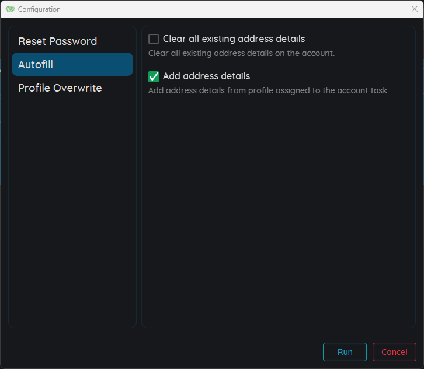This screenshot has height=369, width=424.
Task: Switch to Profile Overwrite section
Action: 60,88
